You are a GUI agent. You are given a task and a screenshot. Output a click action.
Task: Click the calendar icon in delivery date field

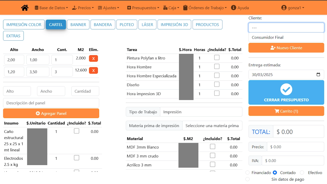[318, 75]
